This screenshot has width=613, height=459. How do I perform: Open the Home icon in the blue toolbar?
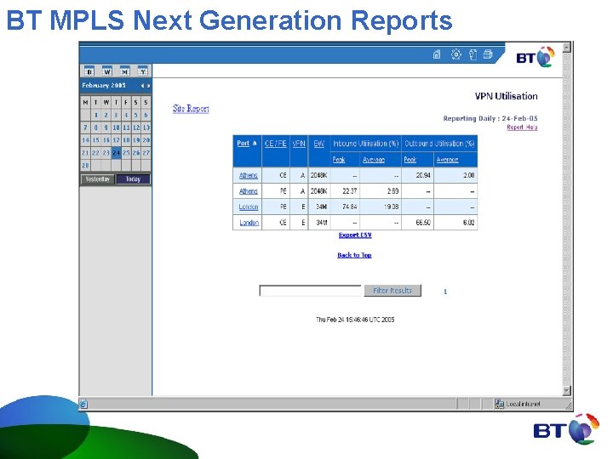pyautogui.click(x=437, y=54)
